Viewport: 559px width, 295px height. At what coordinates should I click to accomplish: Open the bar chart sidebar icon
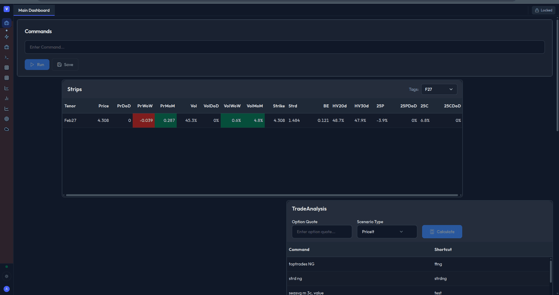[7, 98]
